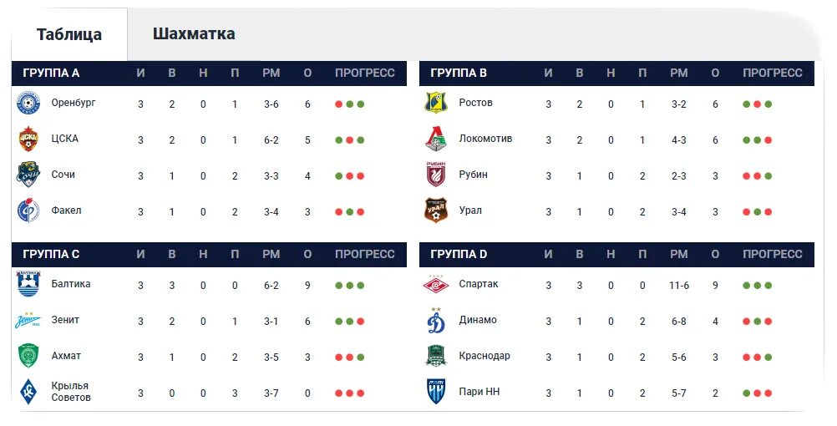Click the Dinamo team logo
Viewport: 837px width, 426px height.
tap(436, 320)
